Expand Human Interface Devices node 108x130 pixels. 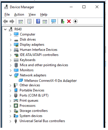(x=11, y=50)
